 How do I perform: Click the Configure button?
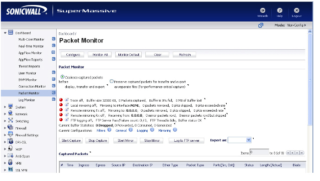pos(73,55)
